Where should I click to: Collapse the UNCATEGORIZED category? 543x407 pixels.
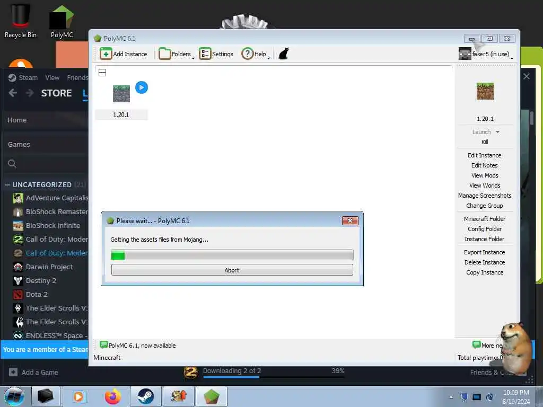pyautogui.click(x=7, y=185)
